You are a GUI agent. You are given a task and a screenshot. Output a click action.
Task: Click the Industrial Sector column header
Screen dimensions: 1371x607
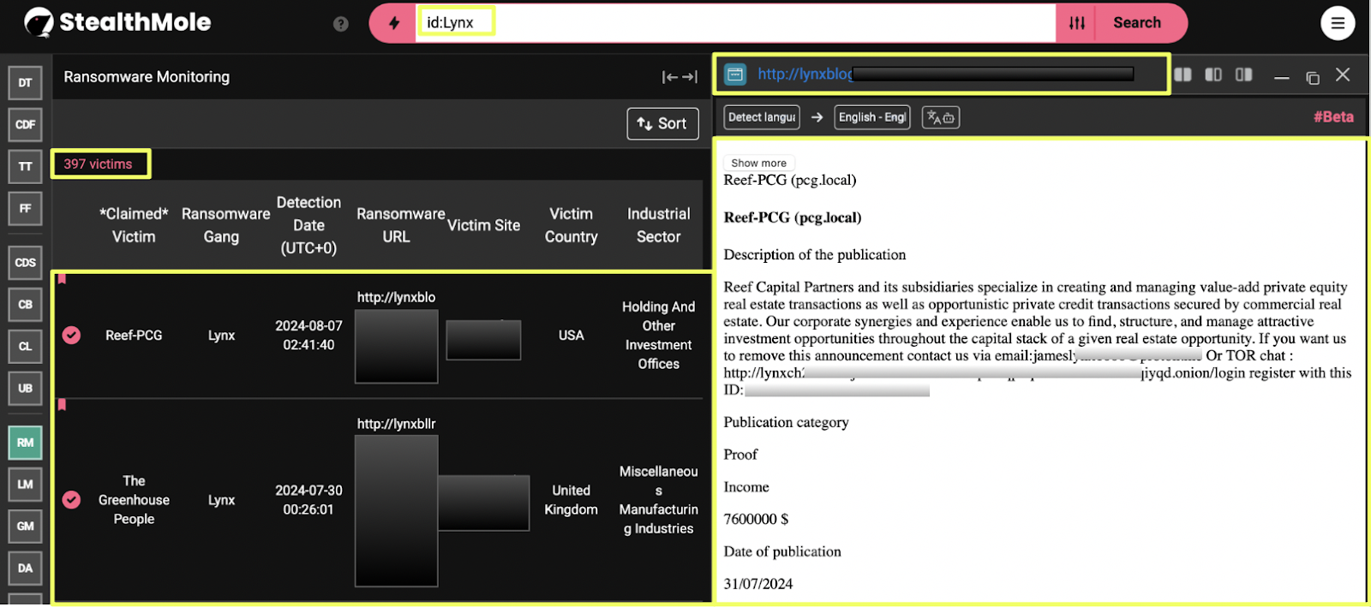click(658, 225)
